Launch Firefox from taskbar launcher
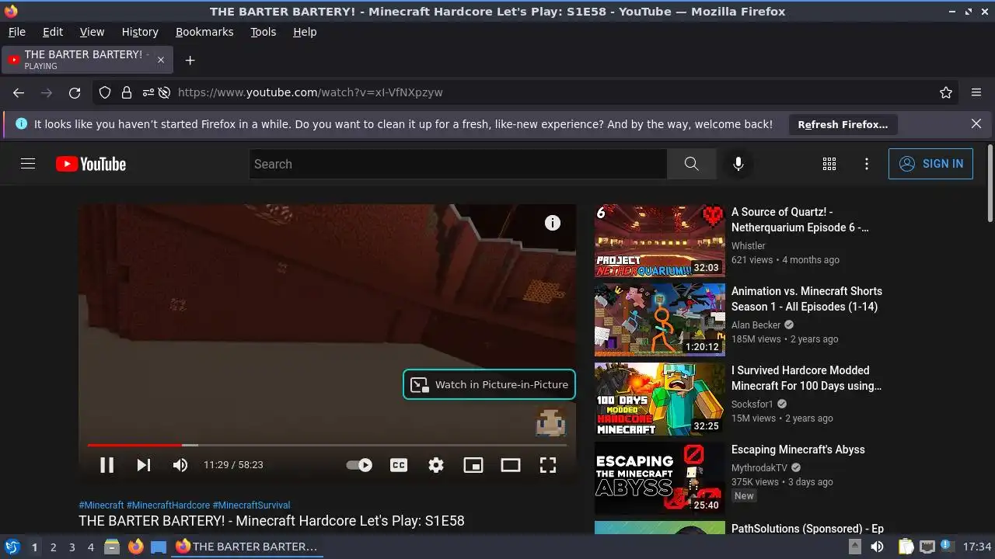The width and height of the screenshot is (995, 559). pos(136,547)
